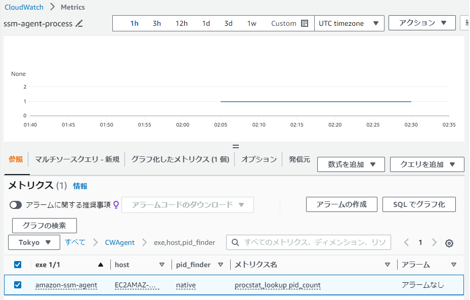Uncheck the select-all checkbox in the table header
This screenshot has width=470, height=300.
click(x=18, y=264)
